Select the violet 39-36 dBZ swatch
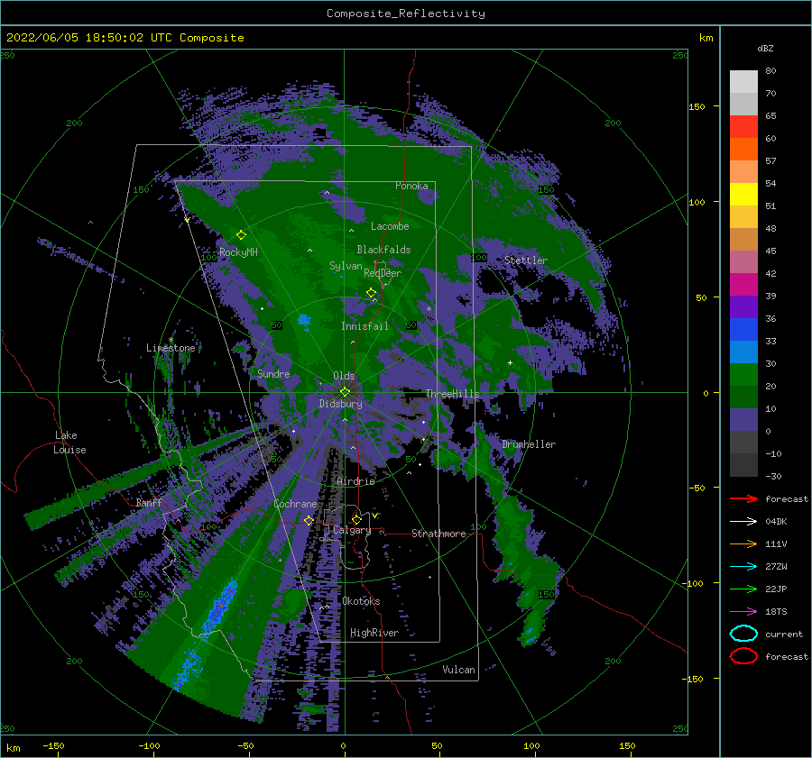 [x=743, y=306]
